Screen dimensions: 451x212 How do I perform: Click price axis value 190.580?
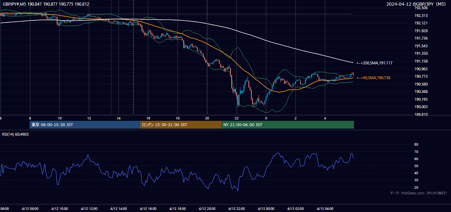pos(421,84)
